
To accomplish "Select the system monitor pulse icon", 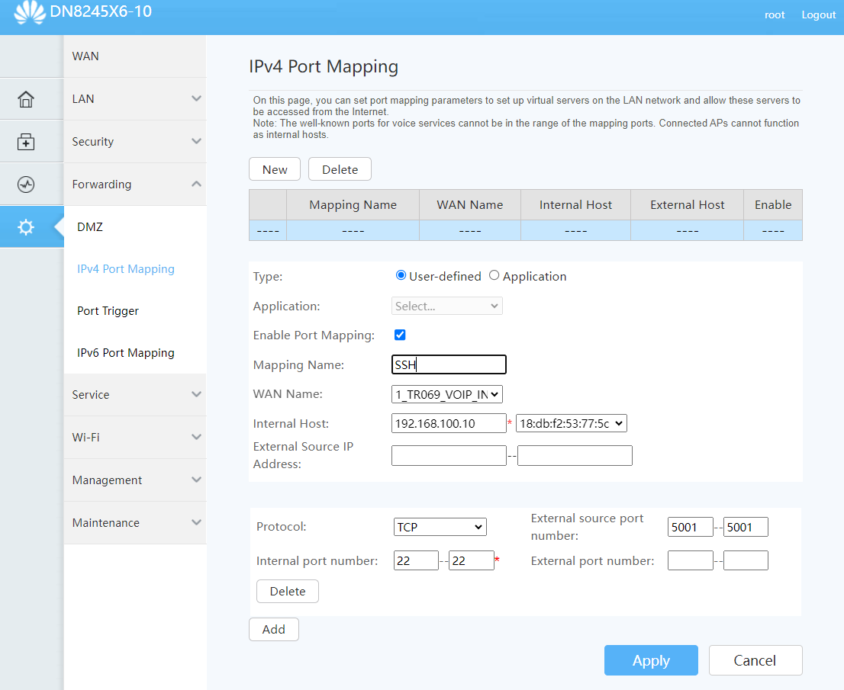I will point(26,185).
